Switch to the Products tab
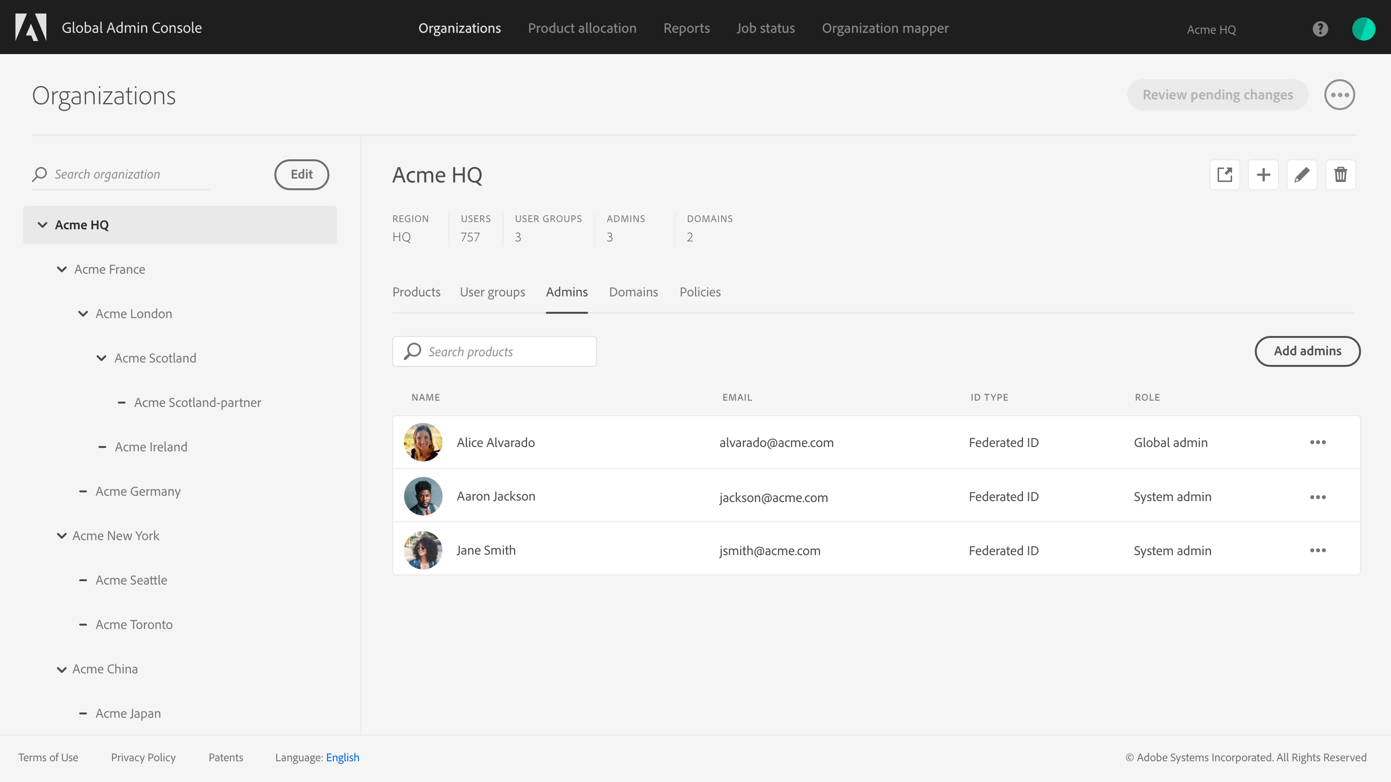1391x782 pixels. (416, 292)
